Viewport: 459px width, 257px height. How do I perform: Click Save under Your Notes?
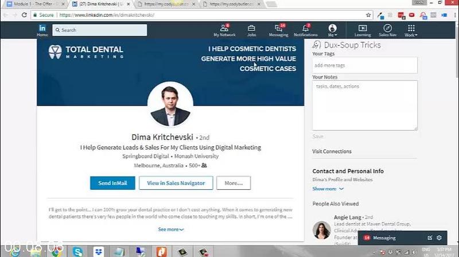pos(318,136)
